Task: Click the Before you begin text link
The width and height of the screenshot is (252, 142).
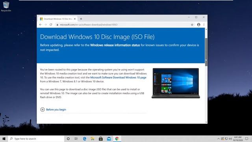Action: (56, 110)
